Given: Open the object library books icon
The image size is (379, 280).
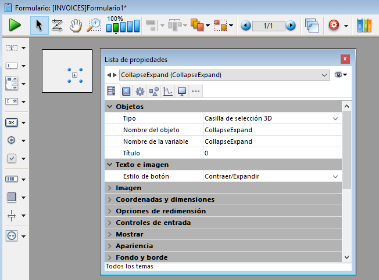Looking at the screenshot, I should 364,26.
